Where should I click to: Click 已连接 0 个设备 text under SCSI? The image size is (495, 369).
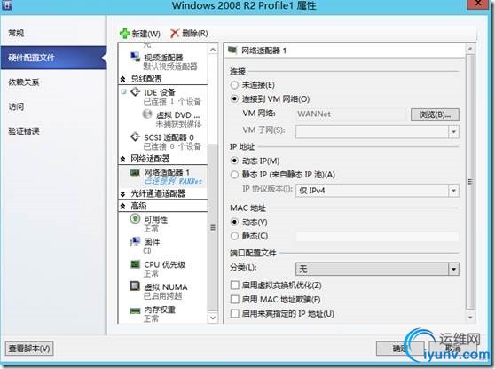(172, 146)
